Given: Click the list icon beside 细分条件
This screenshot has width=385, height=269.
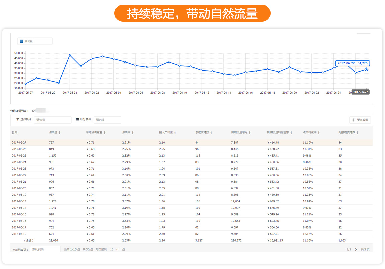Looking at the screenshot, I should pyautogui.click(x=77, y=119).
